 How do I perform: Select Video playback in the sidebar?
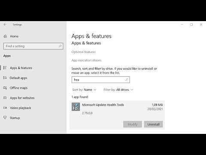[21, 108]
